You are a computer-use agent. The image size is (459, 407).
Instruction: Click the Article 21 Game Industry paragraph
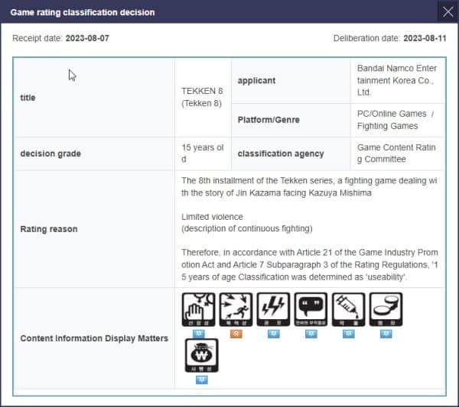pyautogui.click(x=309, y=265)
